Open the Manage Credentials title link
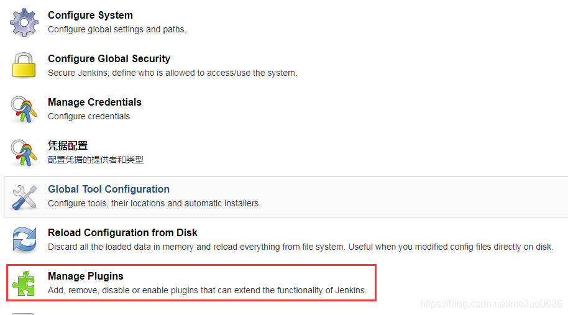 94,102
